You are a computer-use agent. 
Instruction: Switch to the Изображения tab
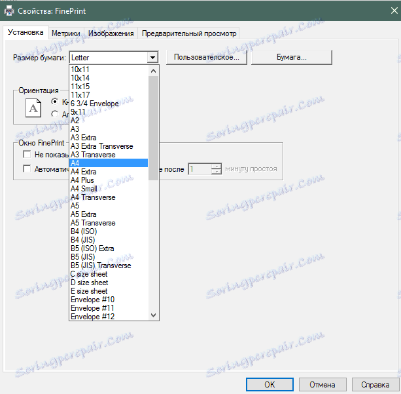[x=111, y=33]
